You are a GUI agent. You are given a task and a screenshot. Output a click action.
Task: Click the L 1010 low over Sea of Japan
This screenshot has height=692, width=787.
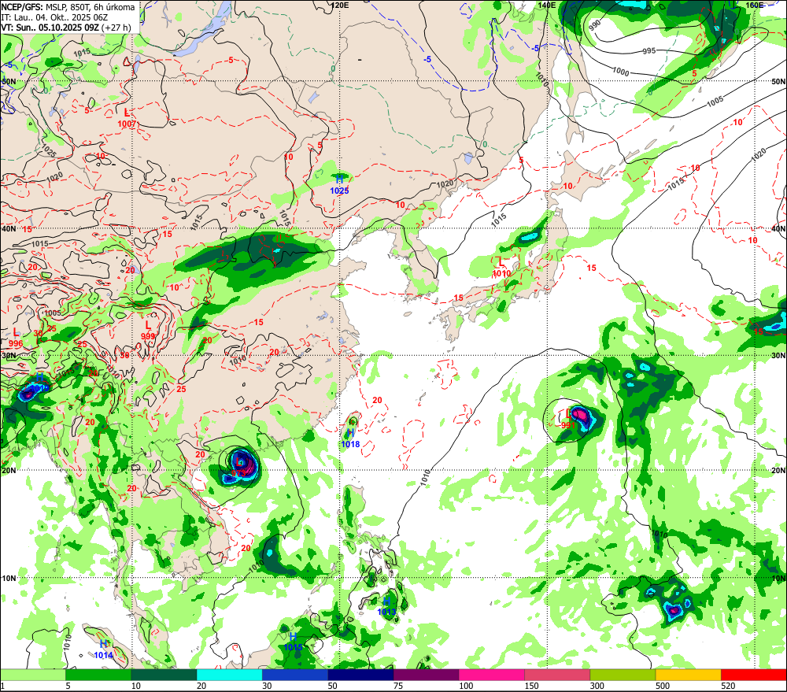tap(501, 268)
